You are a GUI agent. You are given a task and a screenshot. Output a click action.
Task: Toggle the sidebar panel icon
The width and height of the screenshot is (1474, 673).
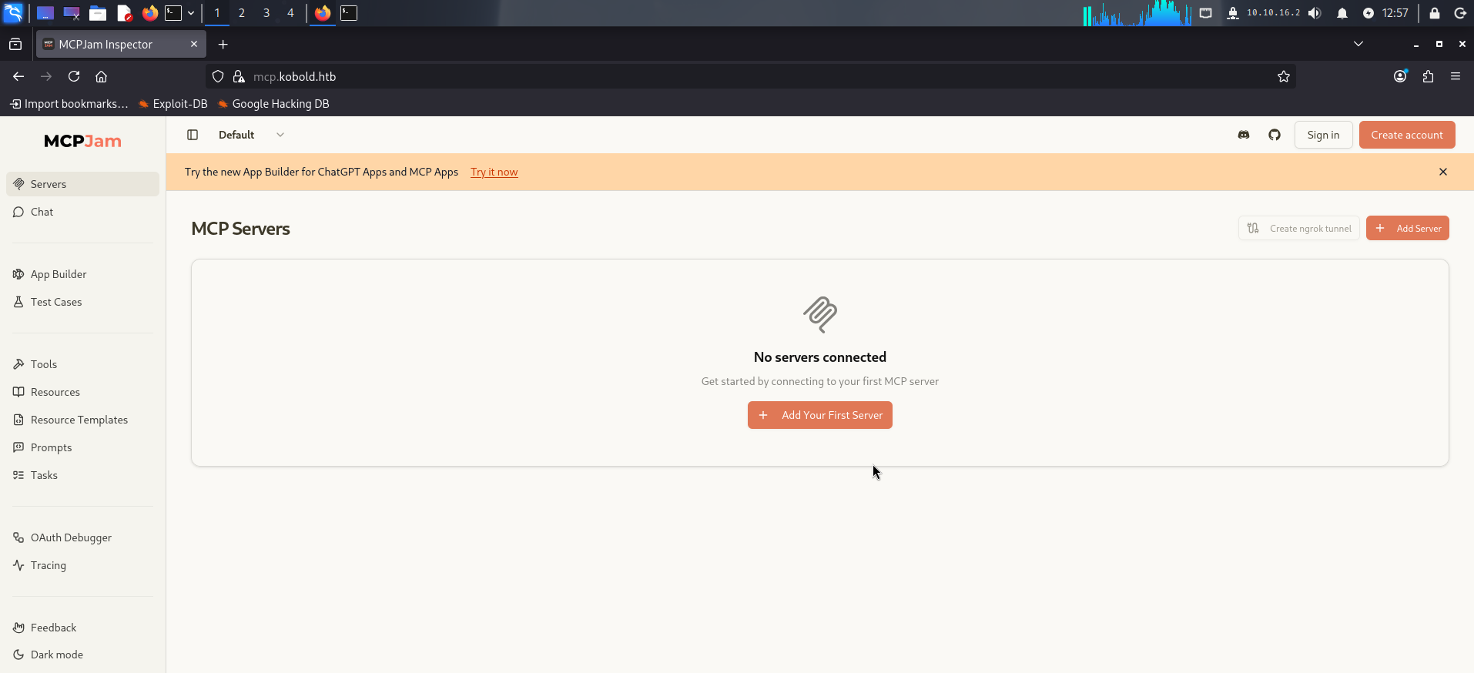(193, 135)
